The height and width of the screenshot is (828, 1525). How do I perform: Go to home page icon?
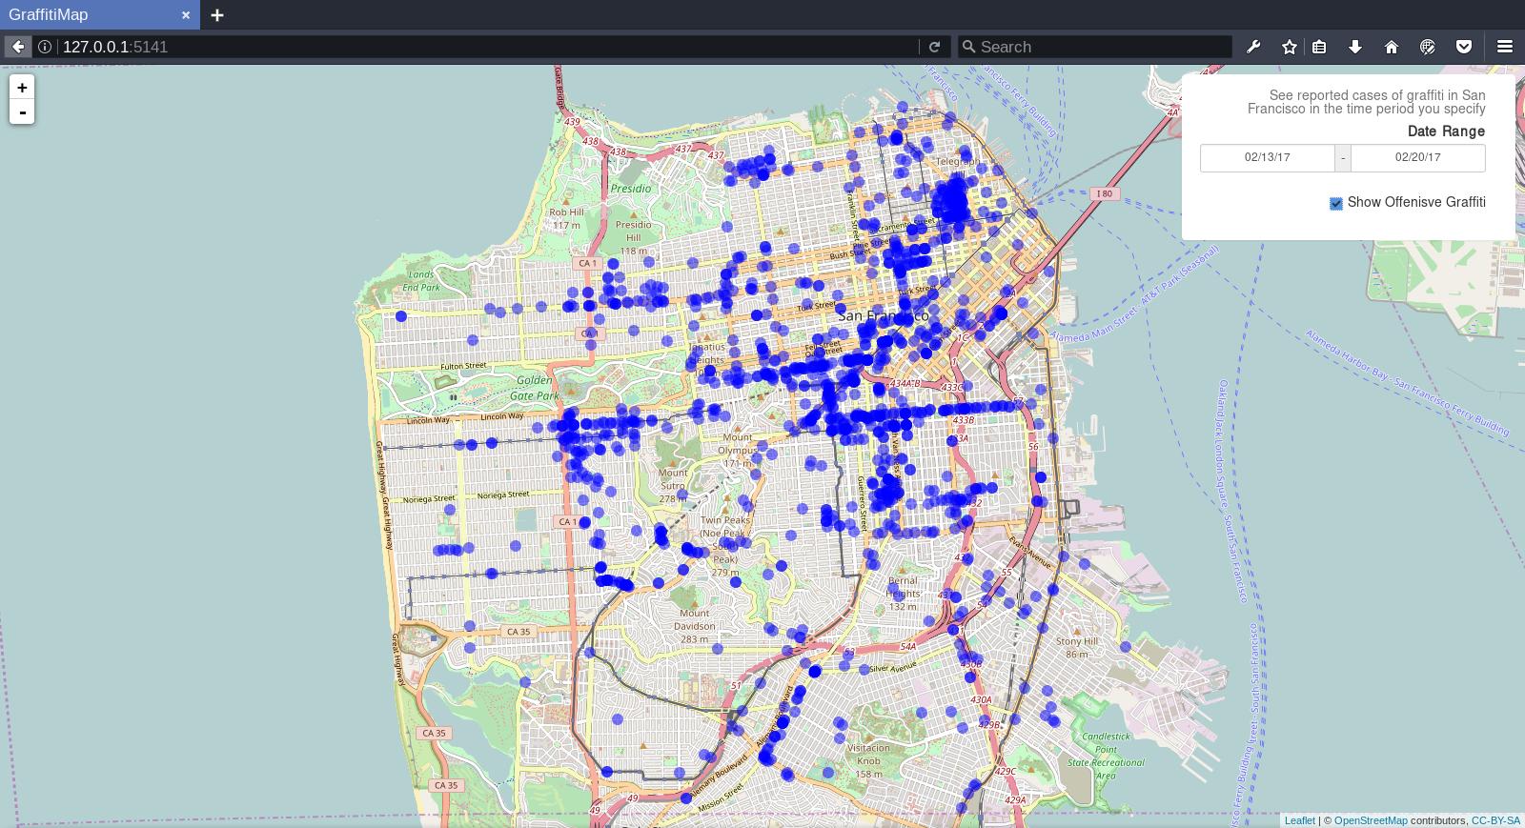(1392, 47)
